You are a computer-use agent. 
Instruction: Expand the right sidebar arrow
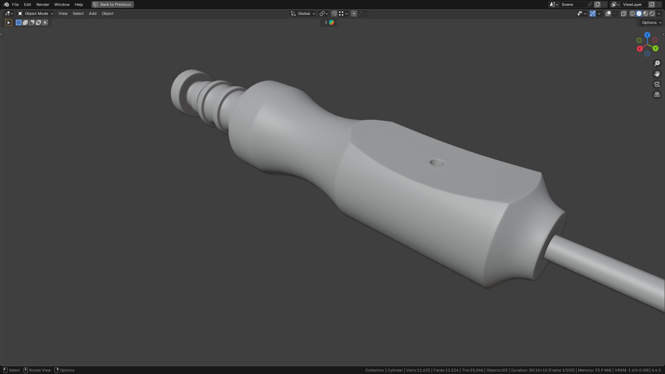pyautogui.click(x=663, y=34)
